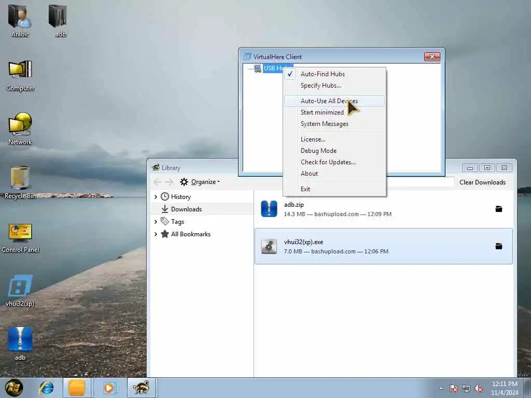
Task: Switch to the raccoon browser taskbar button
Action: pos(141,388)
